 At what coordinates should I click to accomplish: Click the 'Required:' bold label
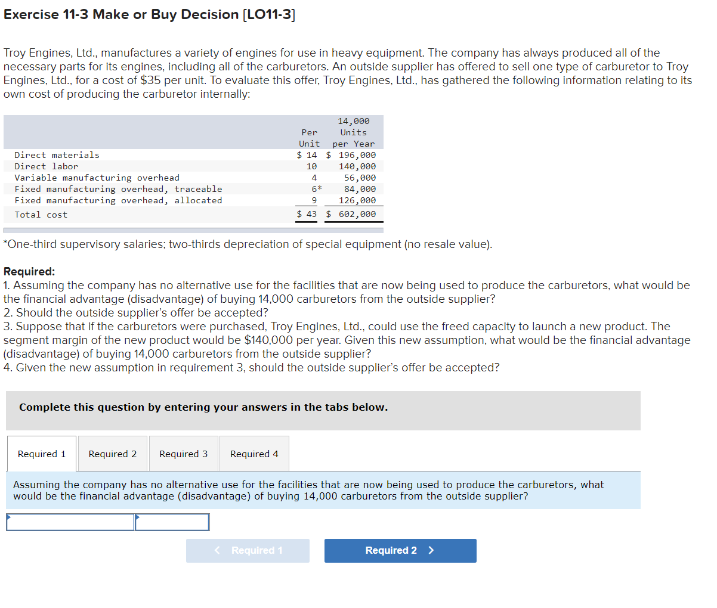pyautogui.click(x=29, y=272)
